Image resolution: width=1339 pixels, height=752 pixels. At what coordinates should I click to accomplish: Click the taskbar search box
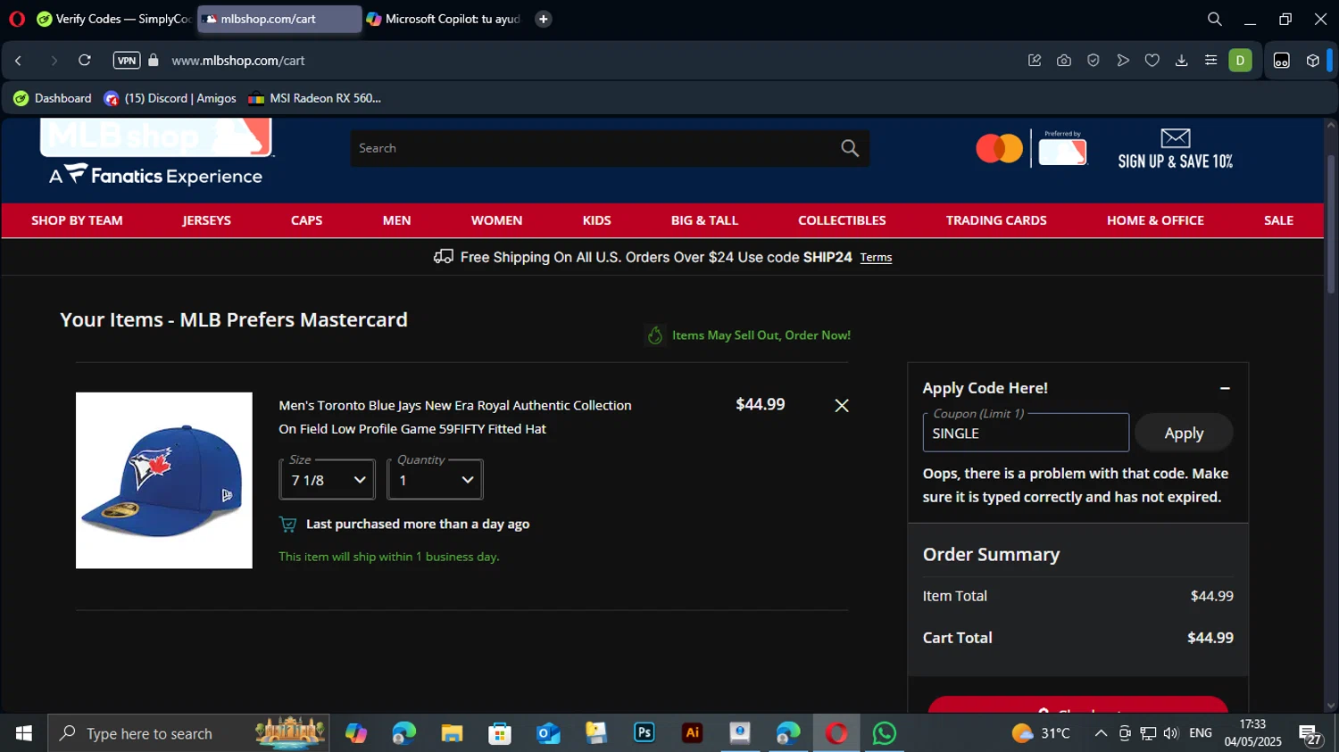click(x=188, y=733)
